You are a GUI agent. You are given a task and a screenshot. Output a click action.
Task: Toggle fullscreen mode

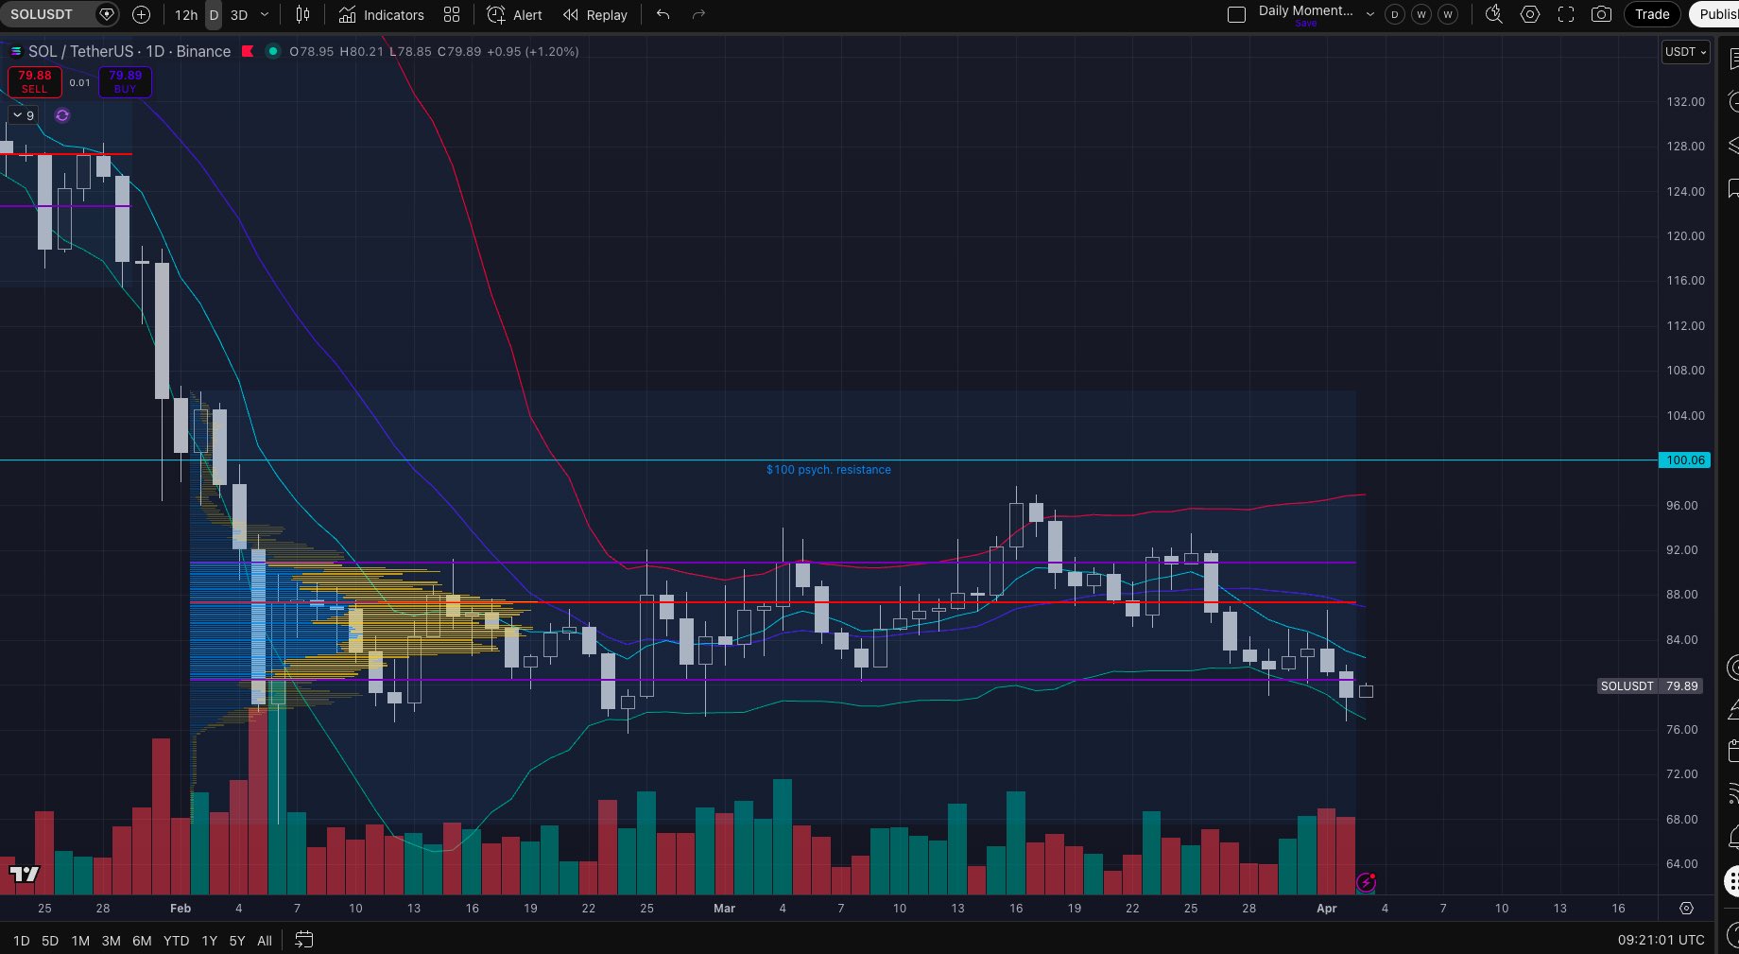tap(1566, 14)
